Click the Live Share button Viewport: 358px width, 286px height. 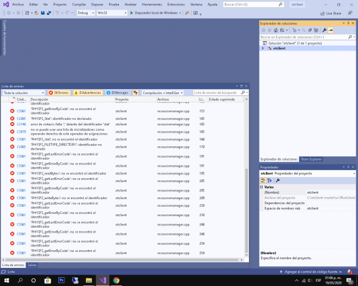(x=331, y=13)
